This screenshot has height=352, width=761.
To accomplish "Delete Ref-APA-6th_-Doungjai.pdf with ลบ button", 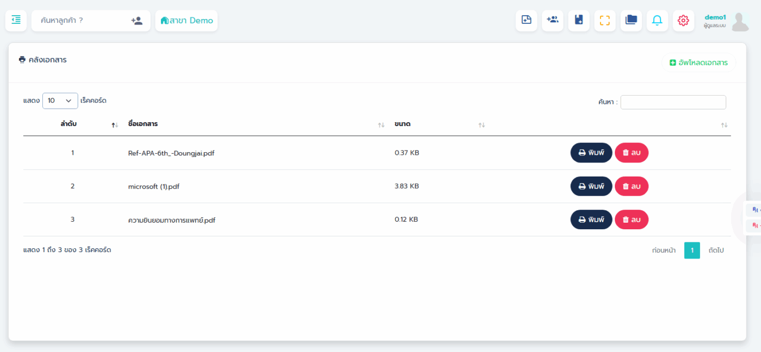I will [632, 153].
